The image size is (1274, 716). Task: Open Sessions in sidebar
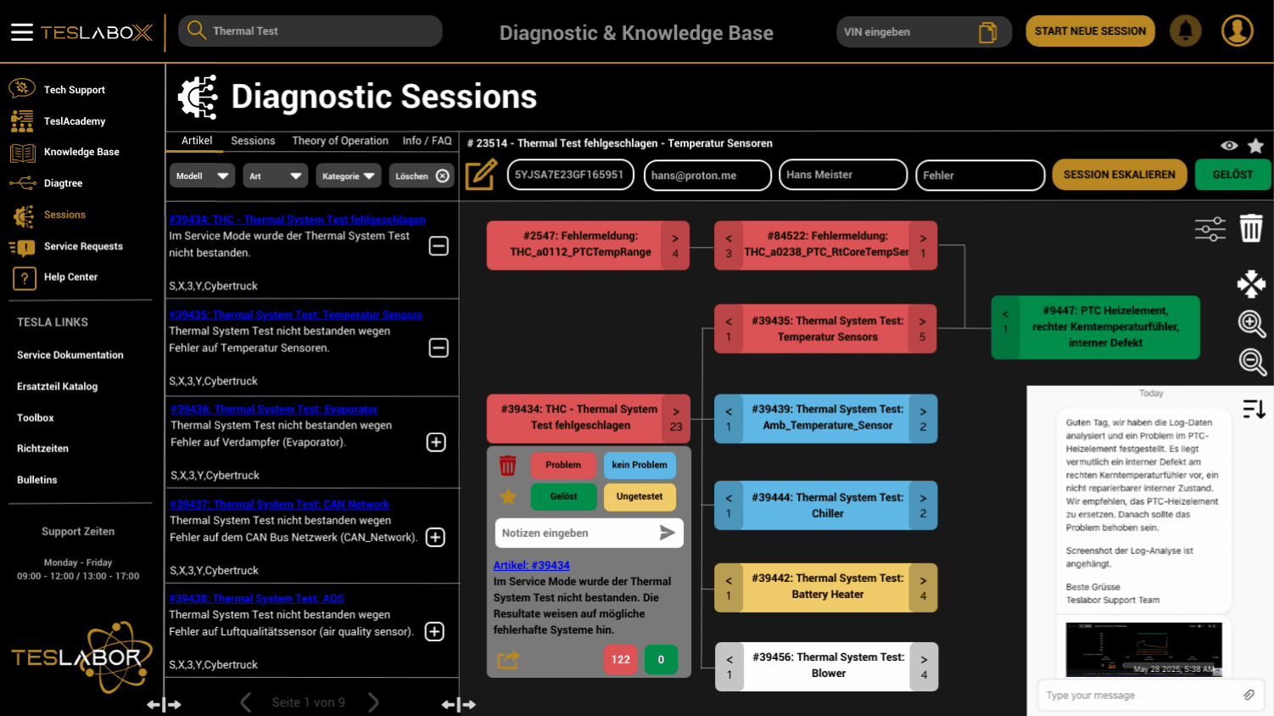click(64, 215)
